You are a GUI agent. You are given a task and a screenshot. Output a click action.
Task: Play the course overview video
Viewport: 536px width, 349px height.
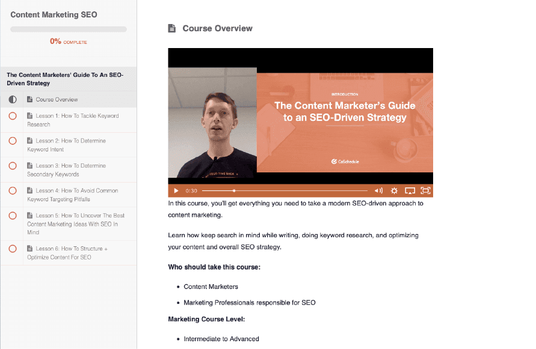(176, 191)
